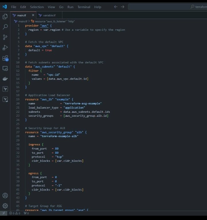Click line number 19 in gutter
Image resolution: width=207 pixels, height=220 pixels.
click(18, 99)
